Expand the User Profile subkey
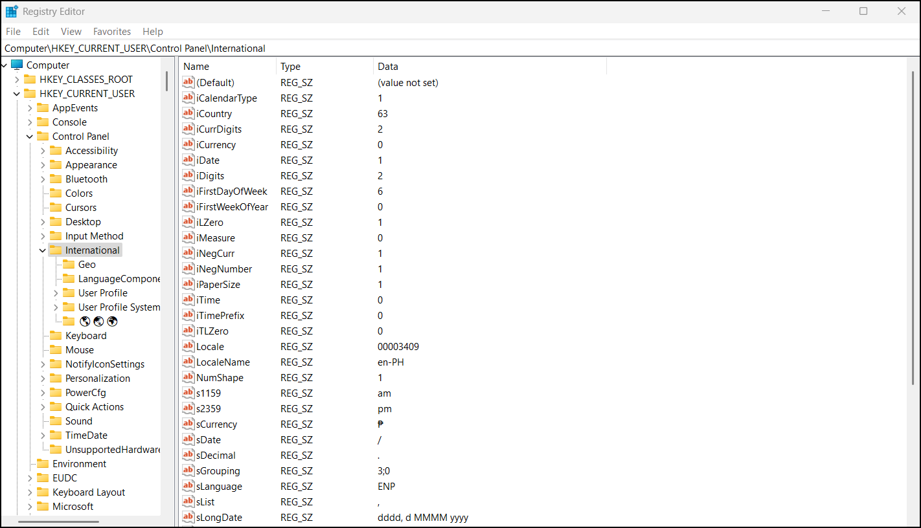 56,293
